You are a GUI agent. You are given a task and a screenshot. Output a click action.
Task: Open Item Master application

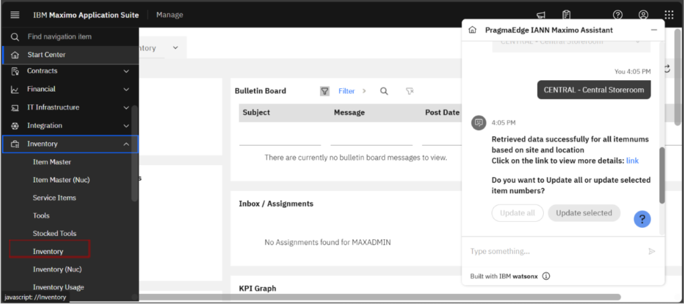click(52, 162)
